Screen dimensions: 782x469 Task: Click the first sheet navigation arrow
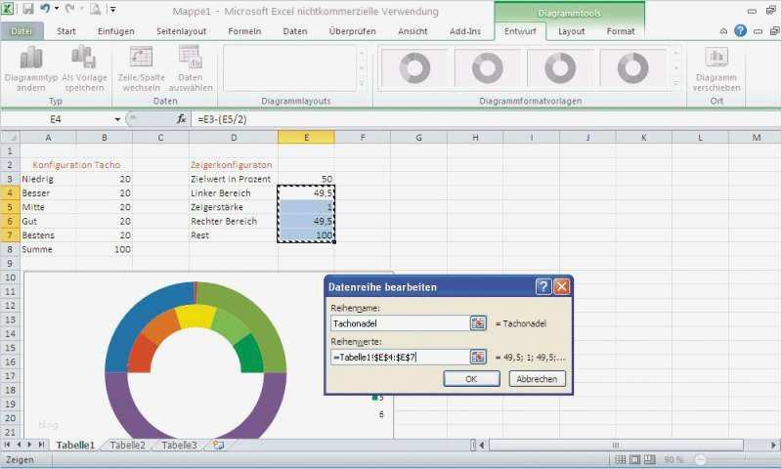(x=7, y=444)
